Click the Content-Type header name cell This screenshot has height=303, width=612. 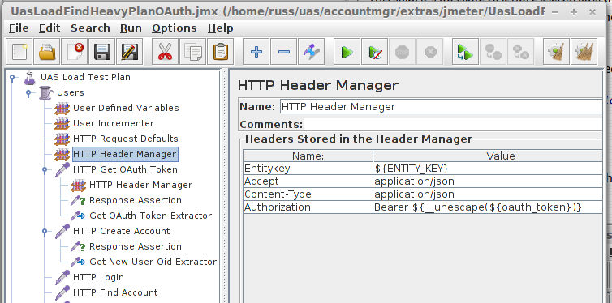coord(308,194)
